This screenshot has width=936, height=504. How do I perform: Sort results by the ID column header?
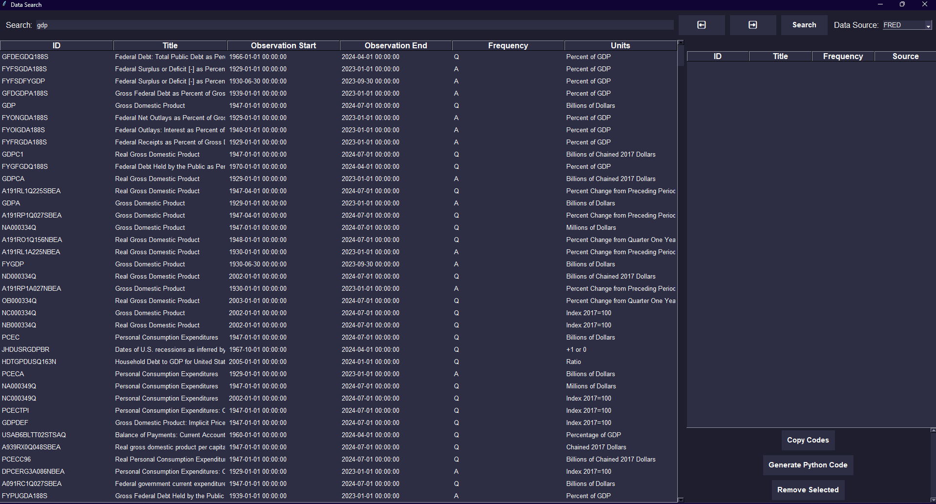pos(57,45)
